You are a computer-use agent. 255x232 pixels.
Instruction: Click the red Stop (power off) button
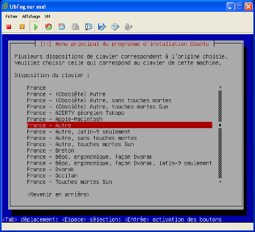pos(9,27)
